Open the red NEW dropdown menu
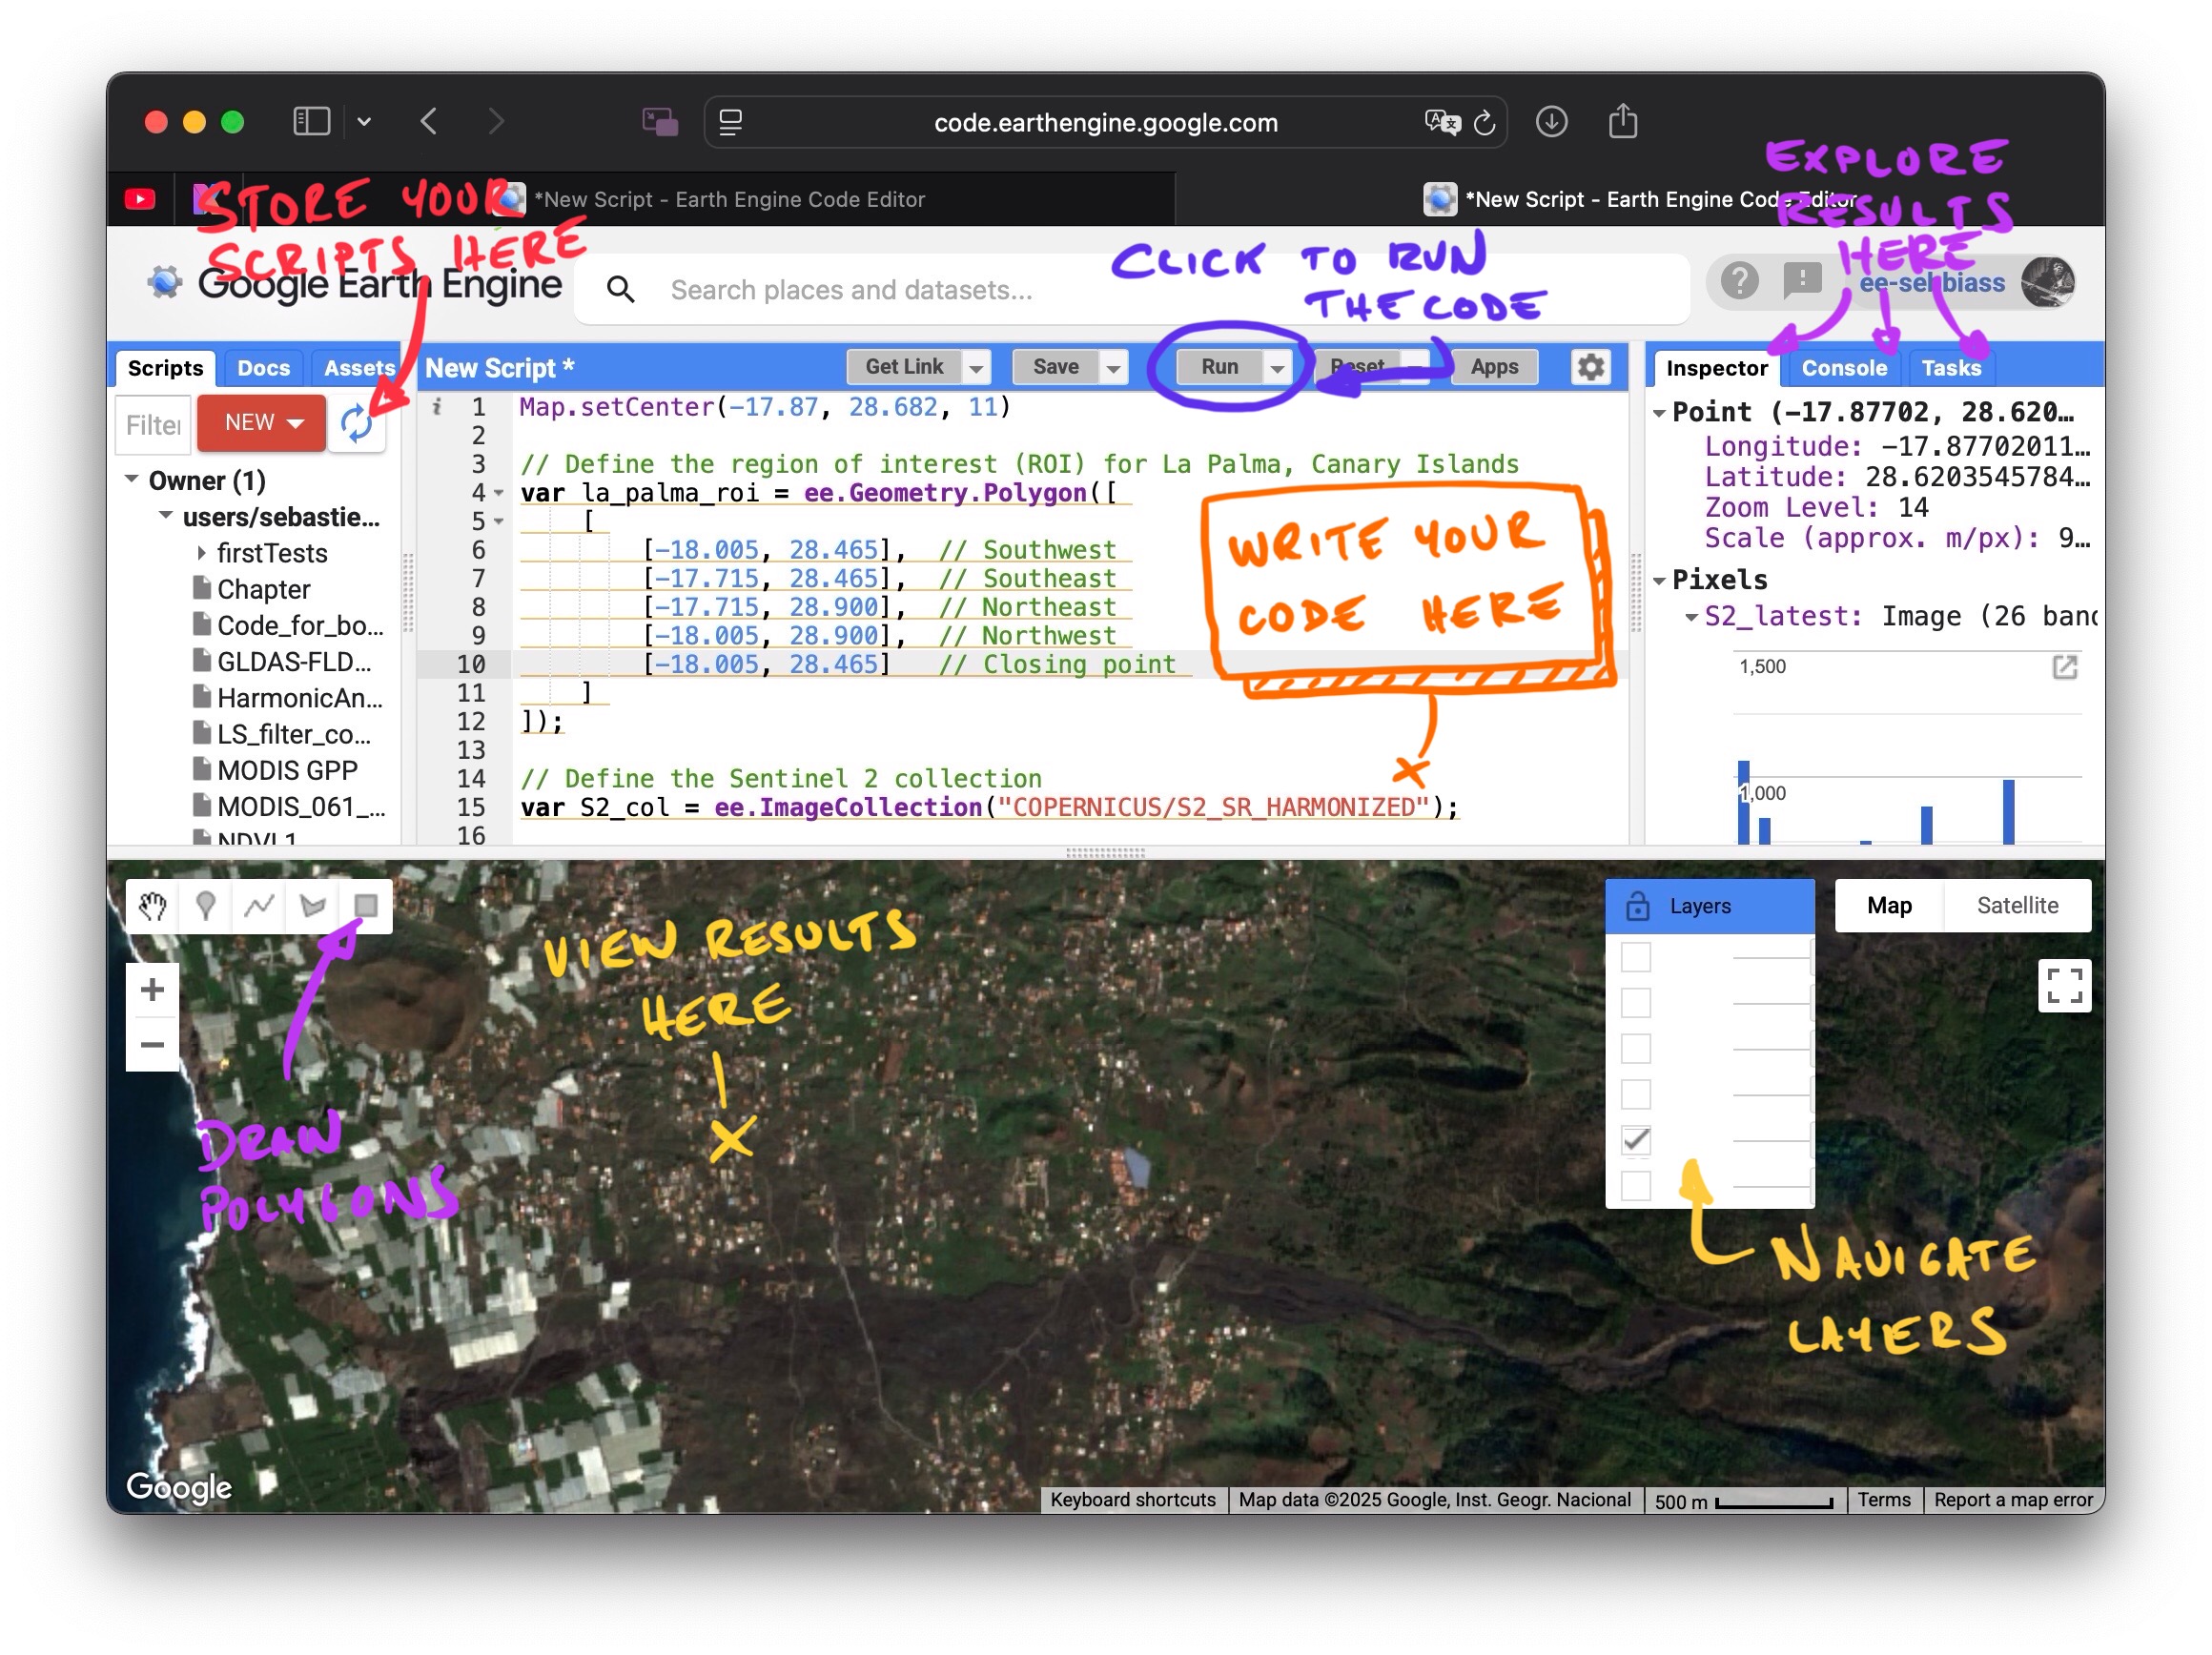The image size is (2212, 1655). 262,423
